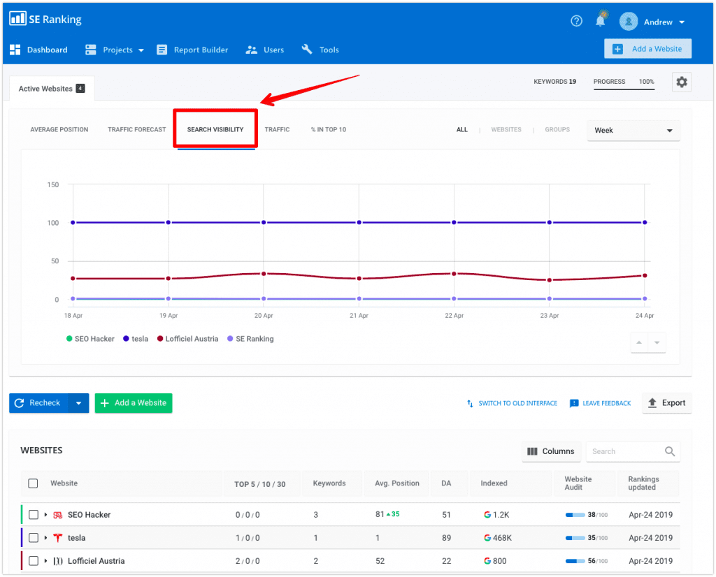Check the SEO Hacker row checkbox
This screenshot has height=577, width=716.
(34, 515)
